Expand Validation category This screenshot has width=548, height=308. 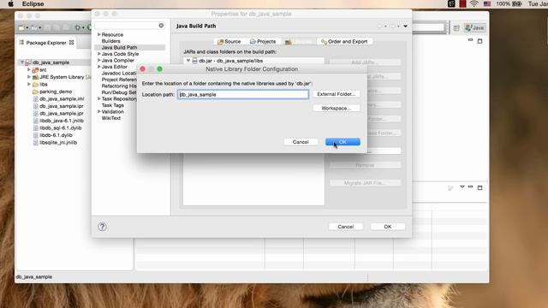click(99, 111)
